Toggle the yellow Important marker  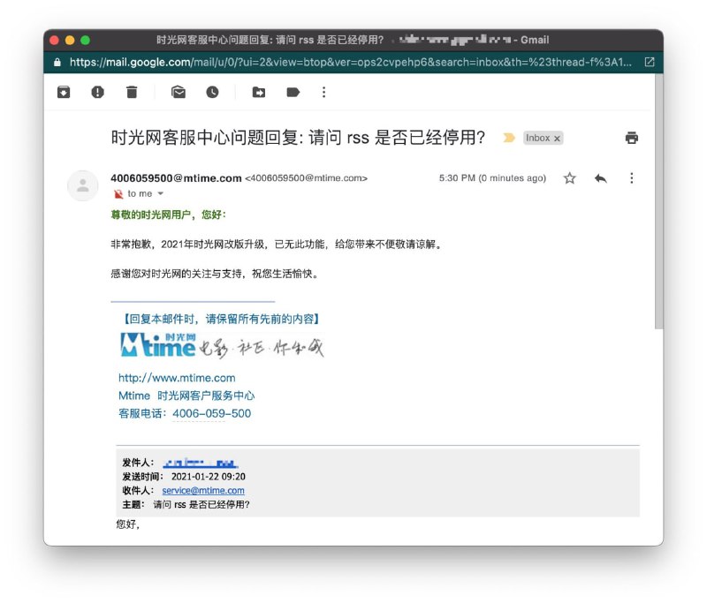point(510,138)
